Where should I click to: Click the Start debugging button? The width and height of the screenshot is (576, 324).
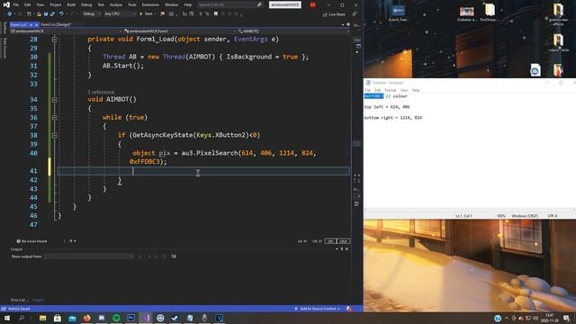pos(147,14)
